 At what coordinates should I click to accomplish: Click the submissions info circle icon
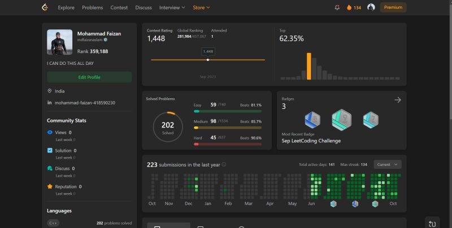point(224,164)
